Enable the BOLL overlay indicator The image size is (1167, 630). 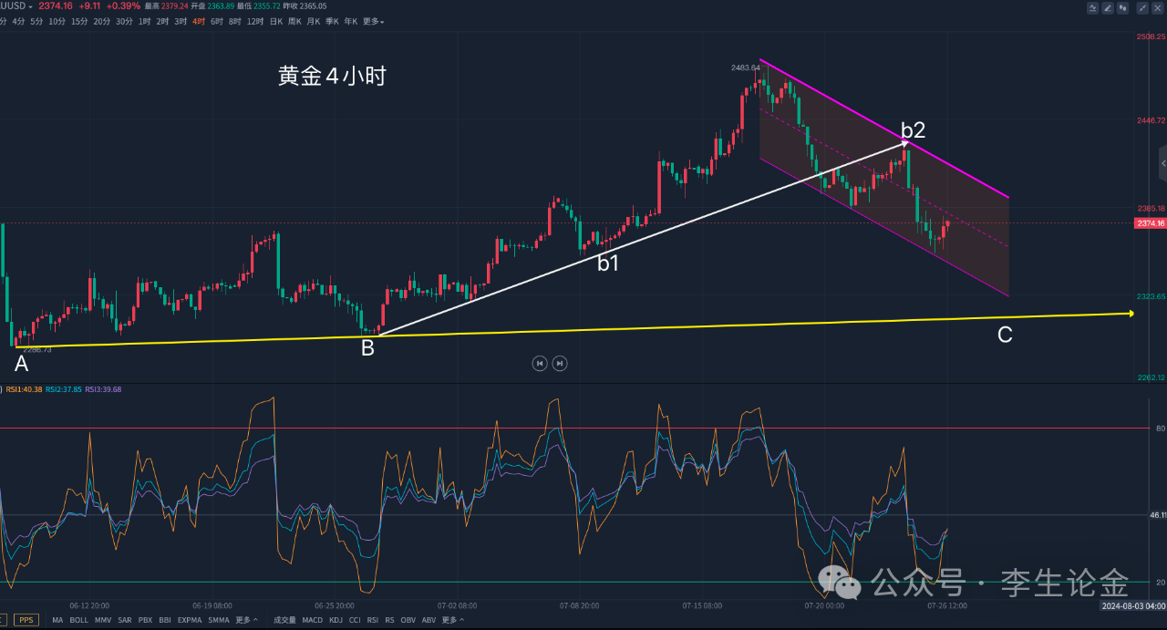pos(79,620)
